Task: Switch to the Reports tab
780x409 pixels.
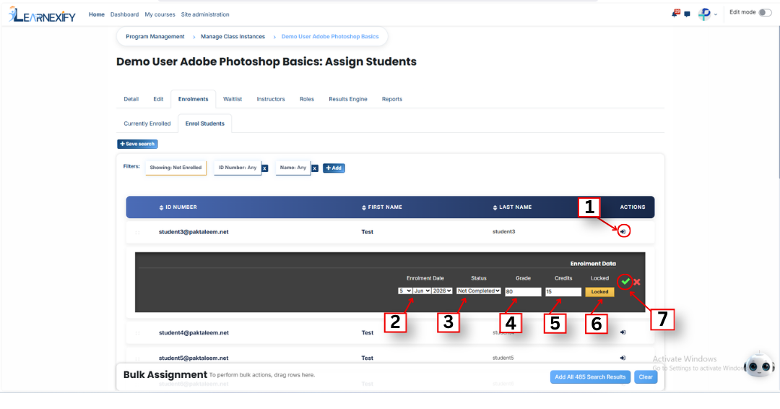Action: point(392,99)
